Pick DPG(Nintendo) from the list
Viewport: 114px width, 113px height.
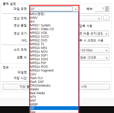(x=54, y=86)
